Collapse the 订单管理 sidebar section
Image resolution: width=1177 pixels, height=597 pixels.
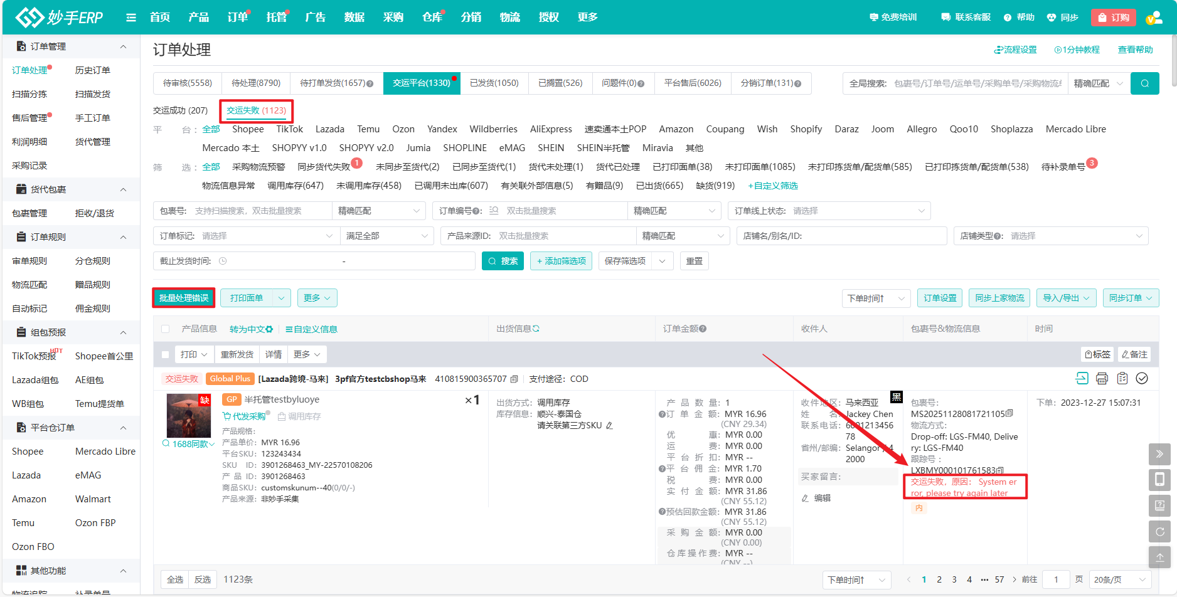click(123, 45)
